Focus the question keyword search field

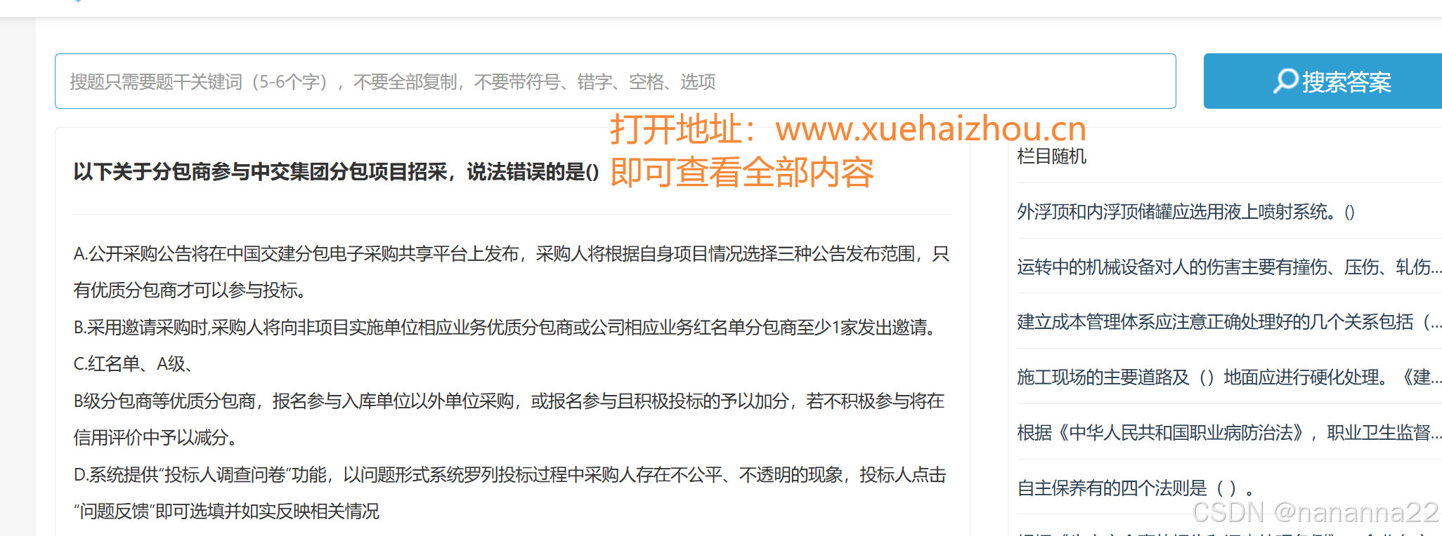click(x=615, y=81)
